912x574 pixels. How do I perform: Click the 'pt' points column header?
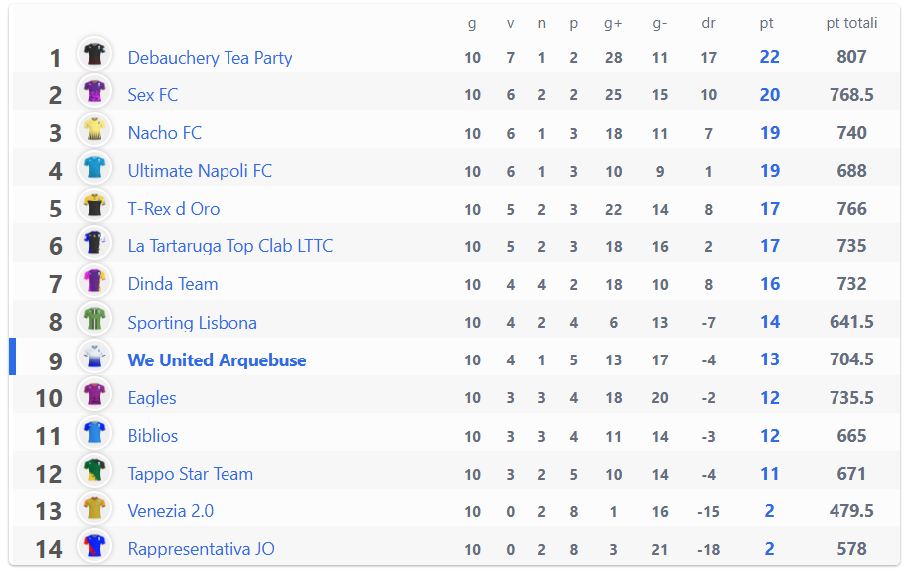click(x=767, y=23)
